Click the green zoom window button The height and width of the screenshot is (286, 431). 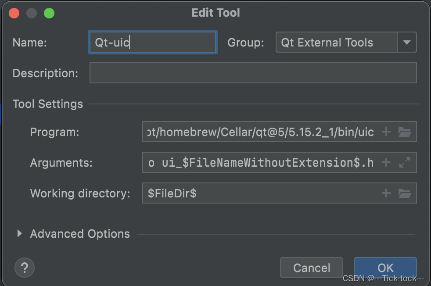click(49, 13)
